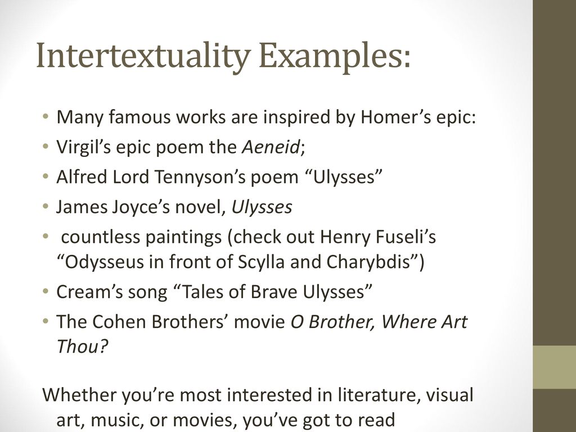Select the Henry Fuseli's name text
This screenshot has height=432, width=576.
(379, 237)
